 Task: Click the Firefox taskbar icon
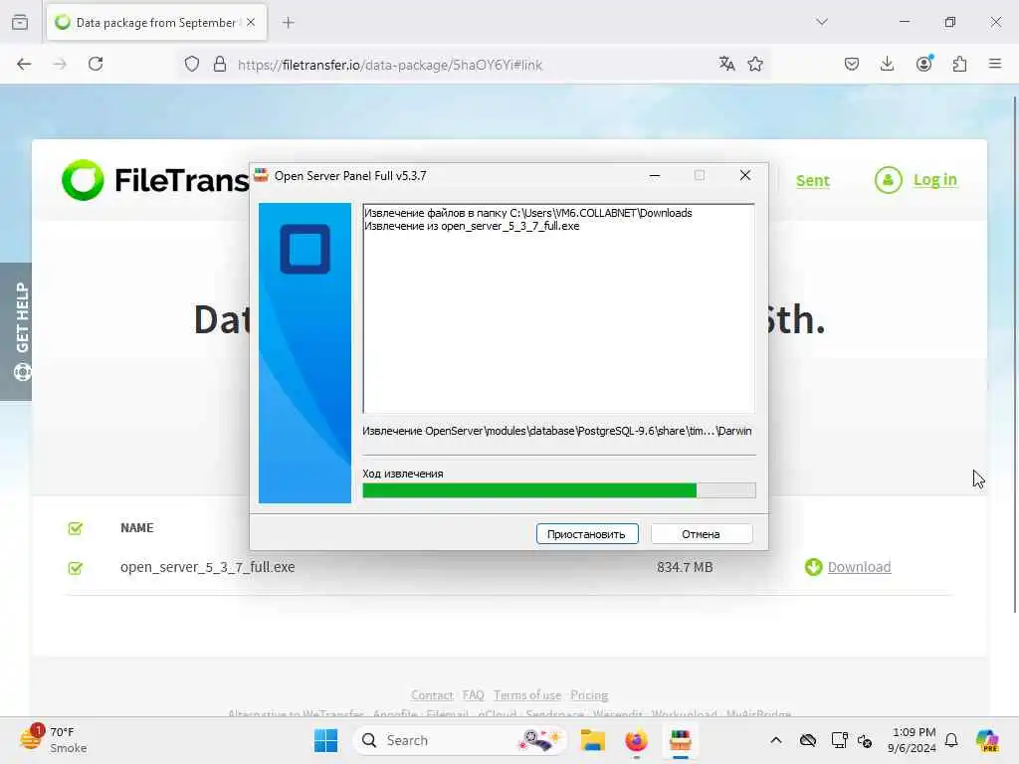click(636, 740)
